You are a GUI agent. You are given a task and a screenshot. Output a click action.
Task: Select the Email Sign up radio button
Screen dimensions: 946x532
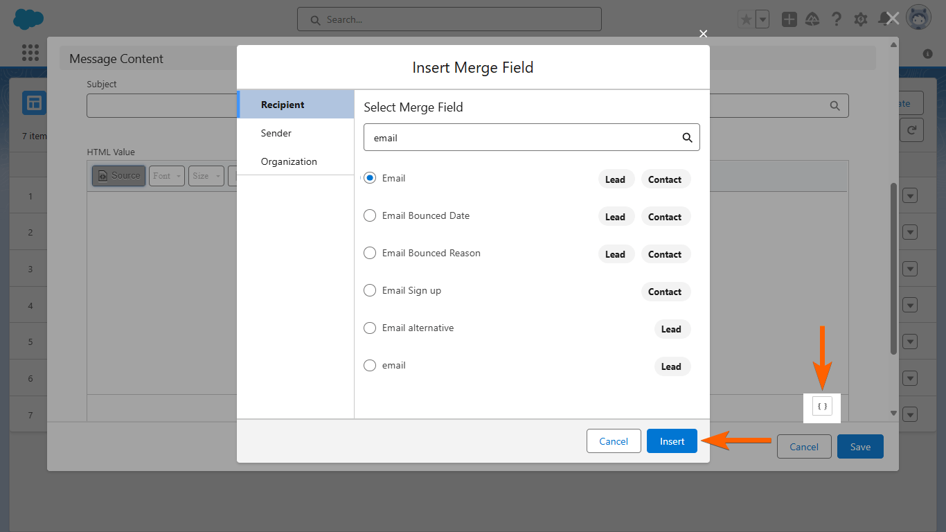click(370, 290)
